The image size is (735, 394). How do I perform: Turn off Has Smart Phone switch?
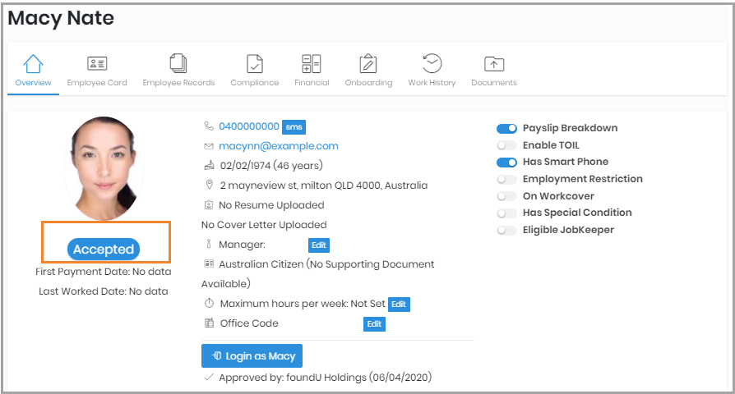pyautogui.click(x=507, y=163)
